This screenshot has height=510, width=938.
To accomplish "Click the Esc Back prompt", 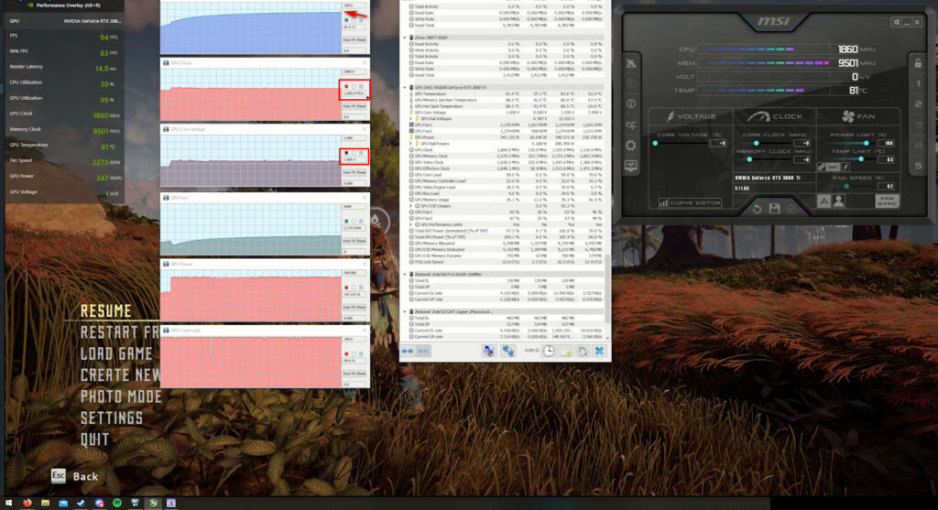I will [75, 476].
